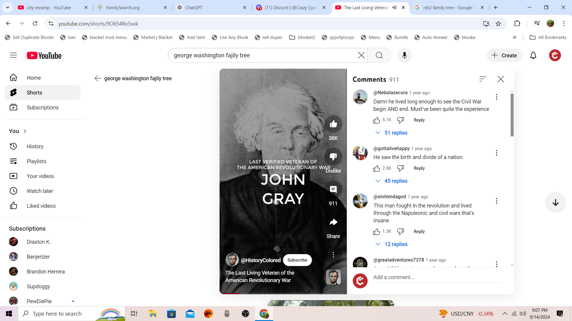This screenshot has width=572, height=321.
Task: Reply to the @gottalivehappy comment
Action: point(419,168)
